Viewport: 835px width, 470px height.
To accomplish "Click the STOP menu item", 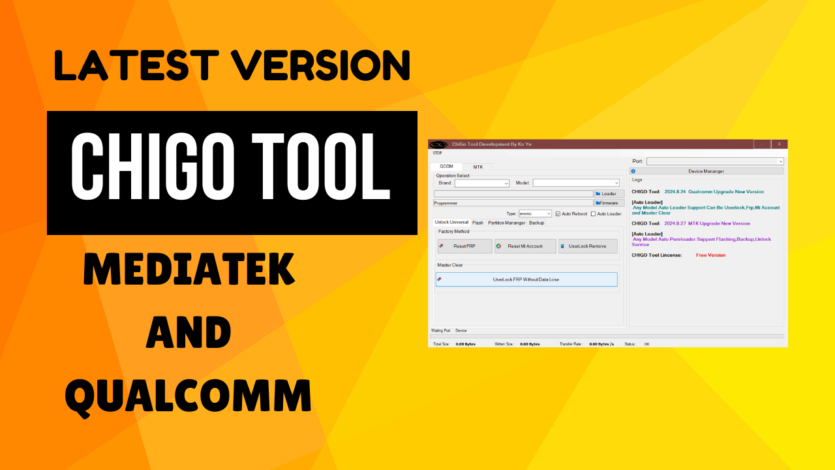I will [x=437, y=153].
